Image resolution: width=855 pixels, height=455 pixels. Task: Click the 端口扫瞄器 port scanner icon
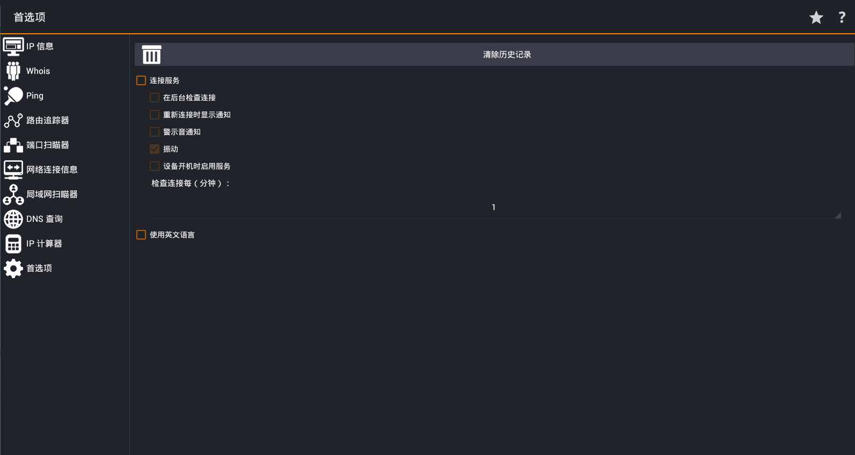(13, 145)
